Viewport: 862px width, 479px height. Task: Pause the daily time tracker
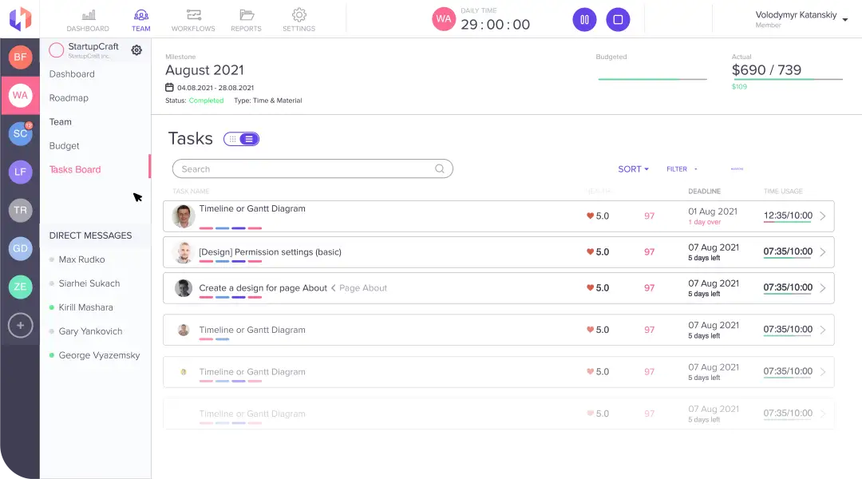(x=584, y=19)
